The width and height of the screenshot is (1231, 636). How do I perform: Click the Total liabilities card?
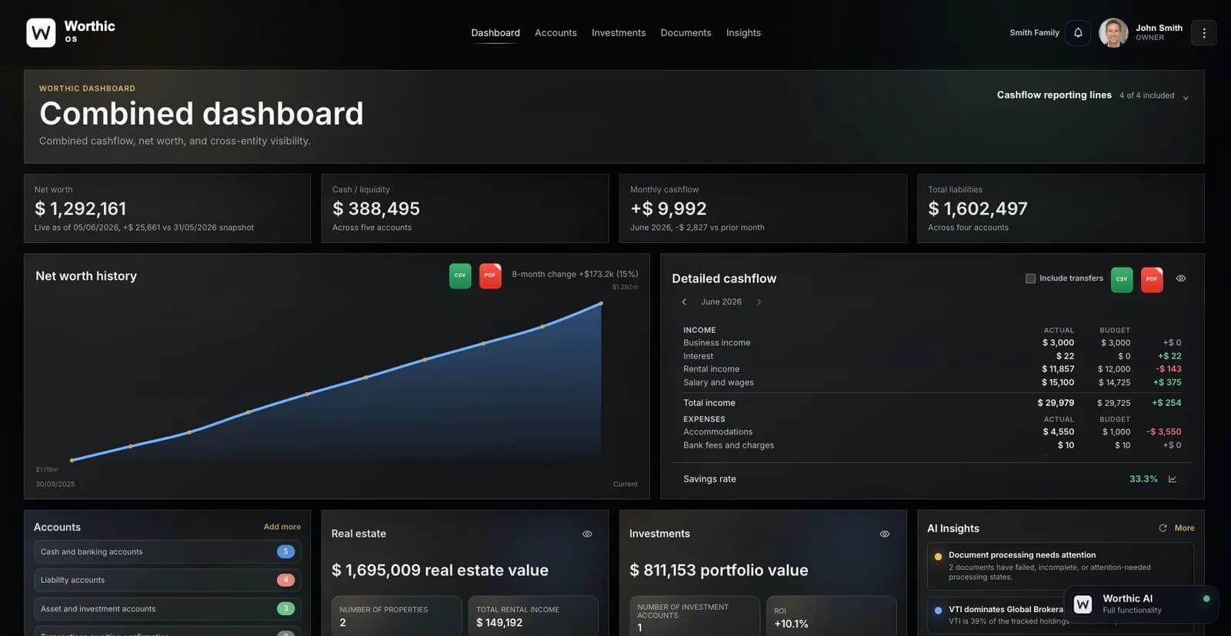pos(1061,208)
